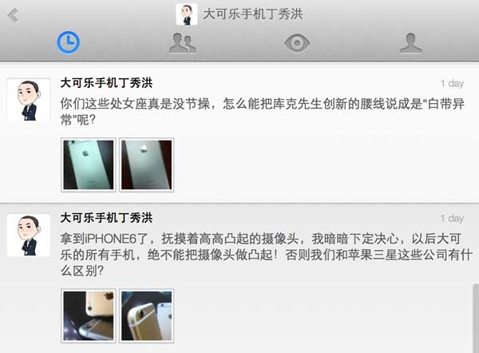Open the post text about 白带异常
Screen dimensions: 479x353
point(262,112)
